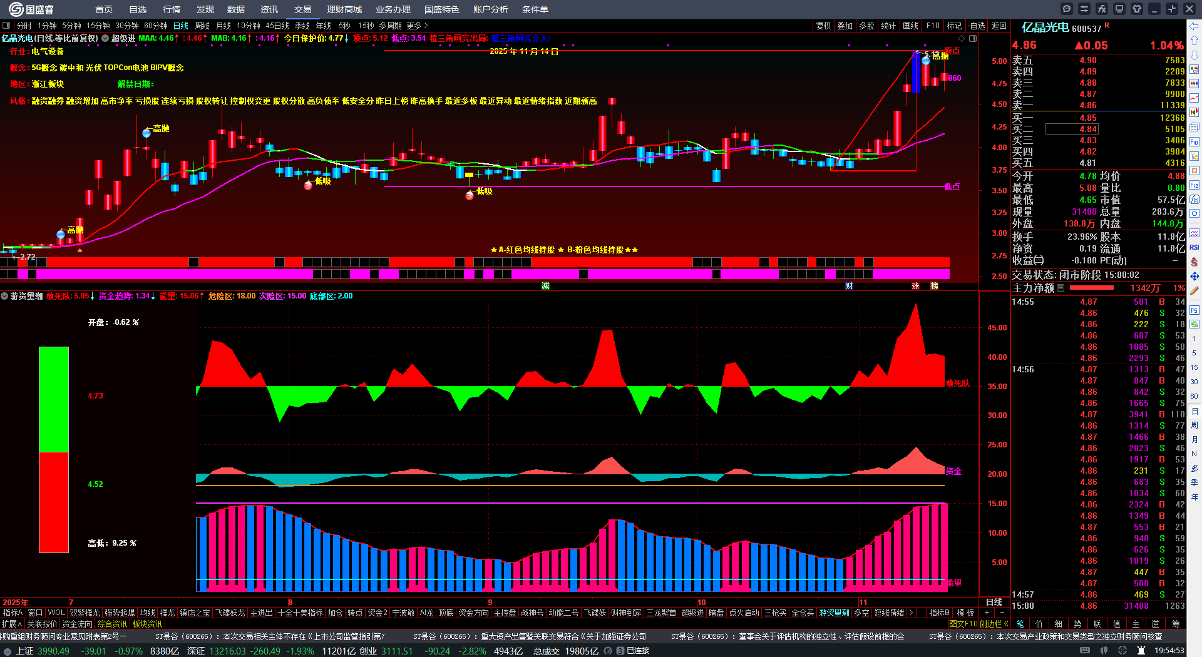Click the down arrow icon in right sidebar
This screenshot has height=657, width=1202.
point(1194,55)
